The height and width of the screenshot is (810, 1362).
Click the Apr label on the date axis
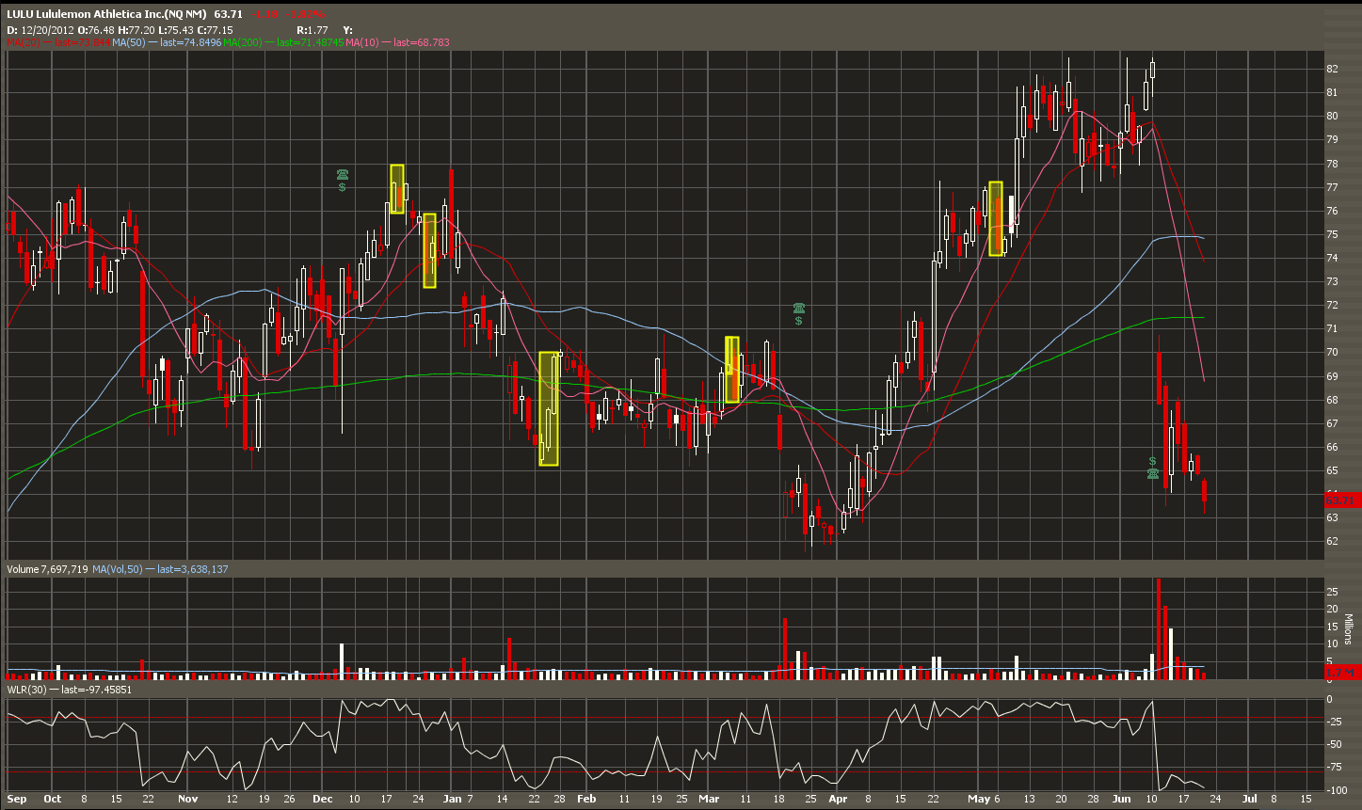pos(840,799)
